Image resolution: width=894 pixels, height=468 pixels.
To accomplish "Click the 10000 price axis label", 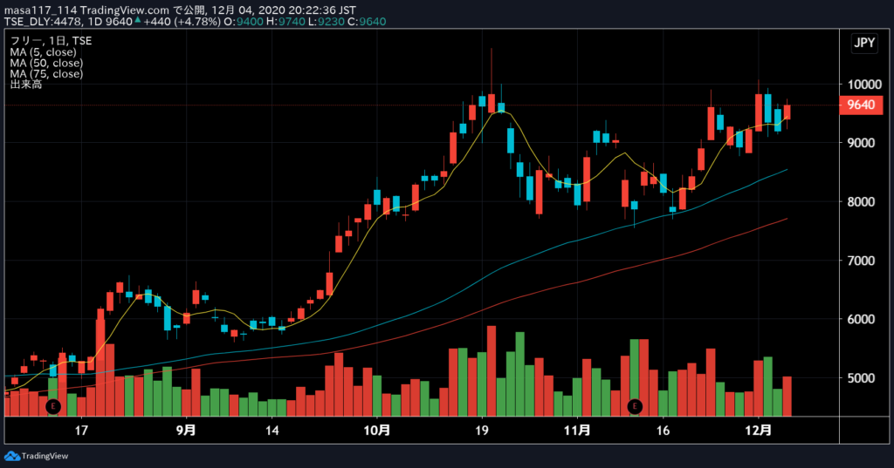I will pos(864,85).
